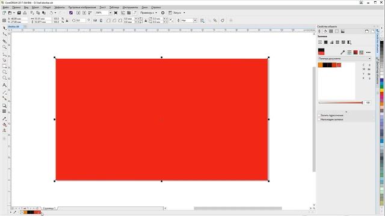Select the Zoom tool in the toolbox
This screenshot has height=216, width=385.
[4, 47]
